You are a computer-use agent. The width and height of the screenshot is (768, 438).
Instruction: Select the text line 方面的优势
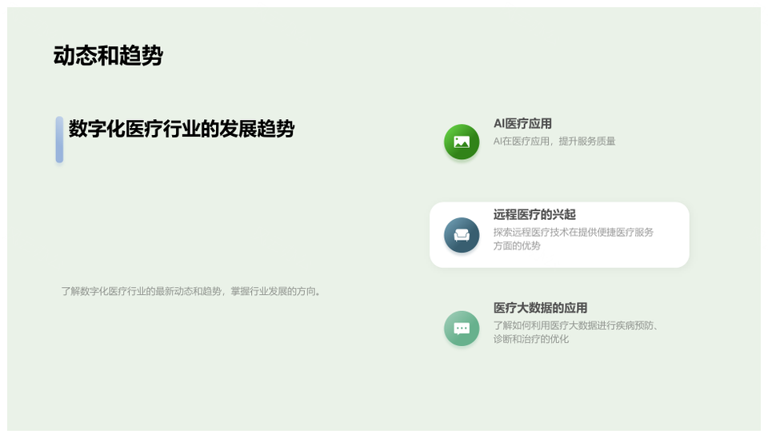click(517, 246)
